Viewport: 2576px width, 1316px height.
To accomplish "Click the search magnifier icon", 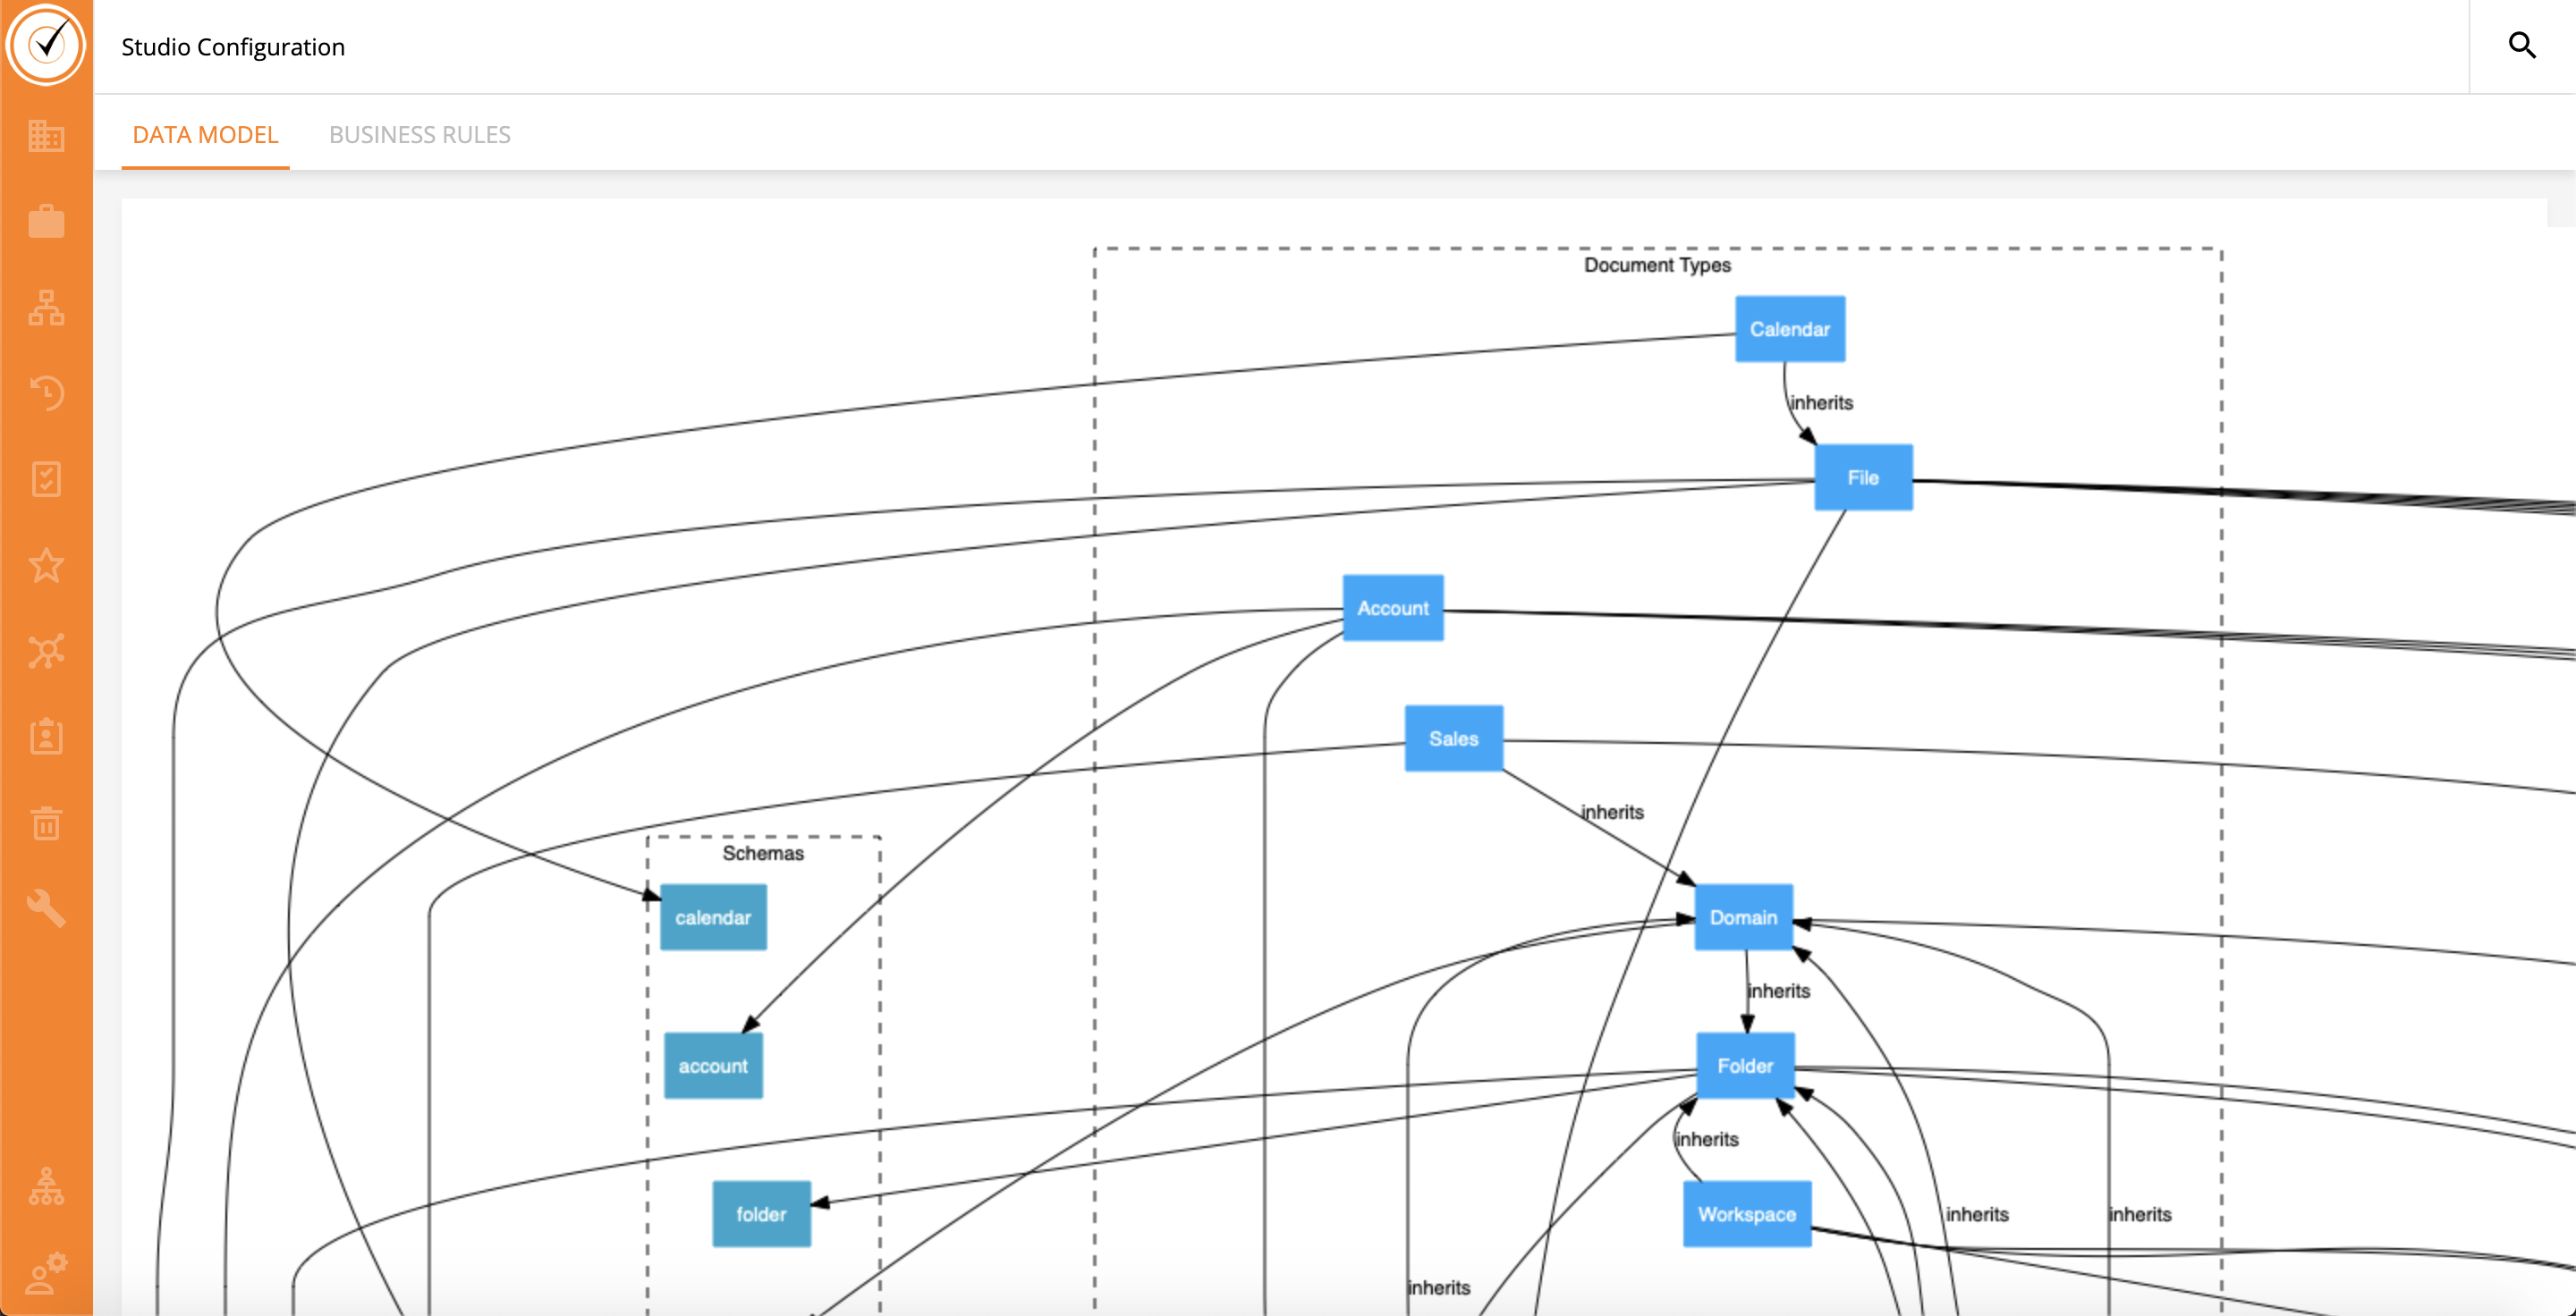I will coord(2521,46).
